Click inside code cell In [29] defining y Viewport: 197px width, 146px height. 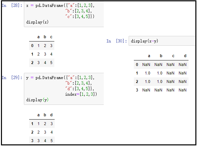pos(64,89)
